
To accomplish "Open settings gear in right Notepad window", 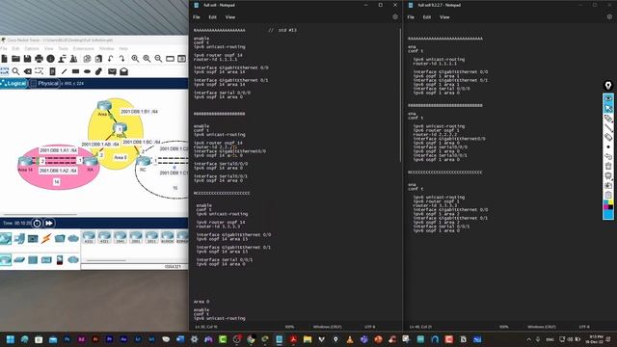I will [609, 17].
